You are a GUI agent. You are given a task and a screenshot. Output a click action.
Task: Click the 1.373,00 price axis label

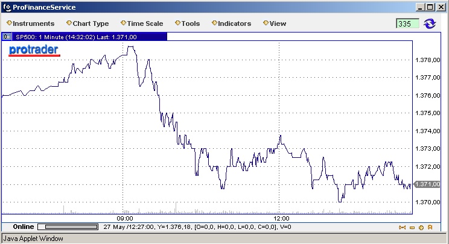click(427, 149)
